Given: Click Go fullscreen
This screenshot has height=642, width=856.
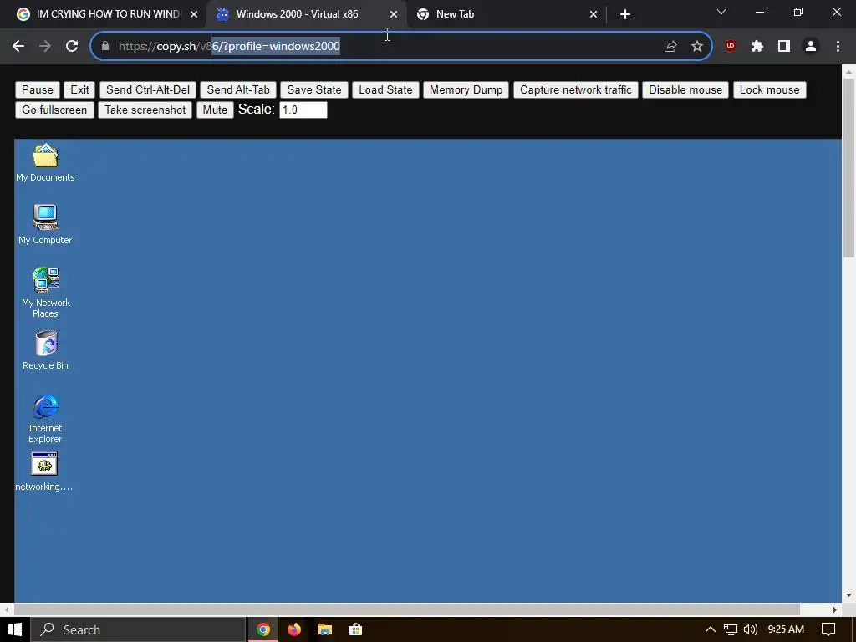Looking at the screenshot, I should (x=54, y=110).
